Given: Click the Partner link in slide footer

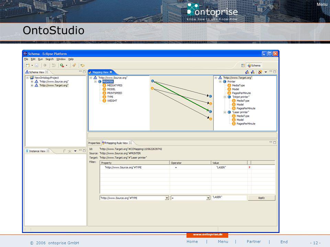Looking at the screenshot, I should point(254,242).
